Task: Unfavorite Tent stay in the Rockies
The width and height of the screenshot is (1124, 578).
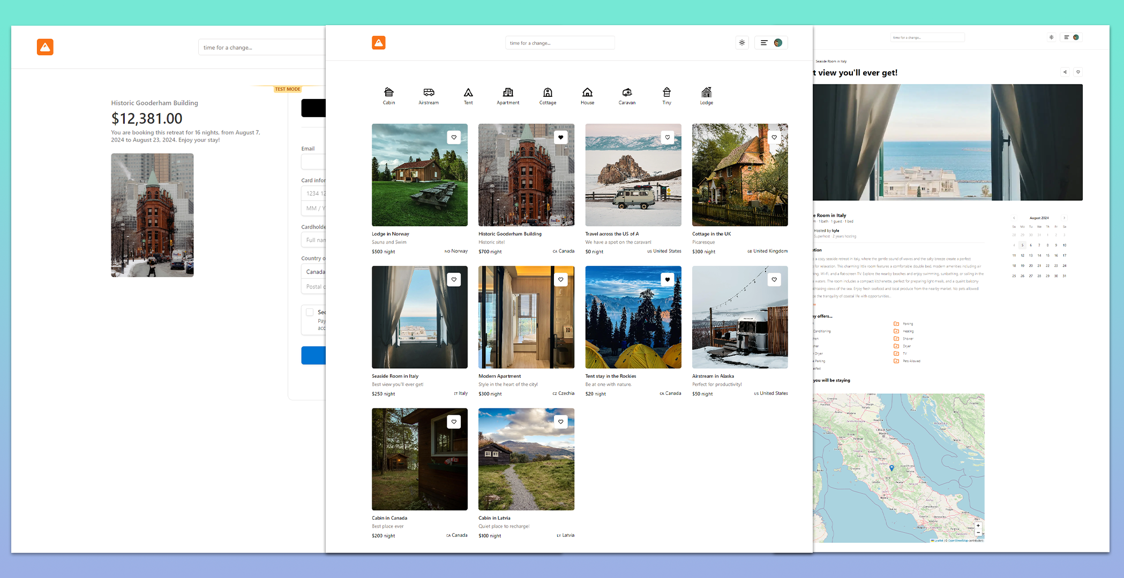Action: click(667, 279)
